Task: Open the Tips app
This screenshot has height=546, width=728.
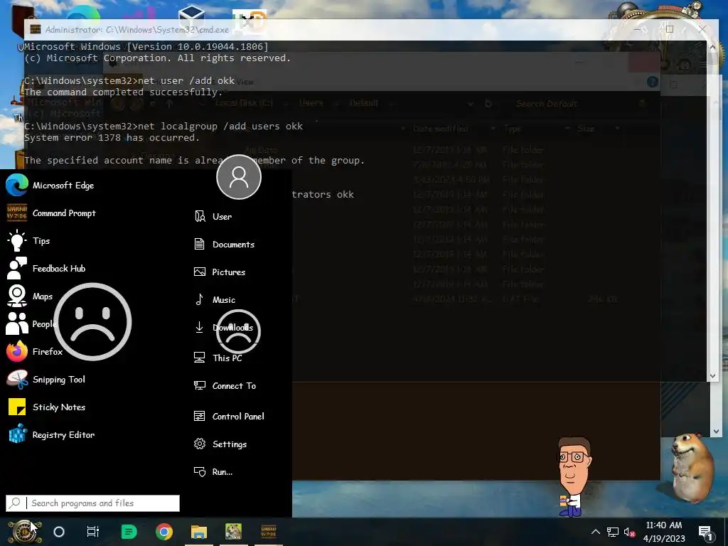Action: [28, 241]
